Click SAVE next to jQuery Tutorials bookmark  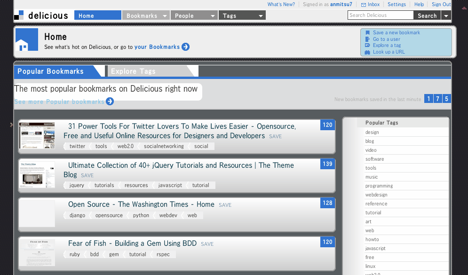[87, 175]
